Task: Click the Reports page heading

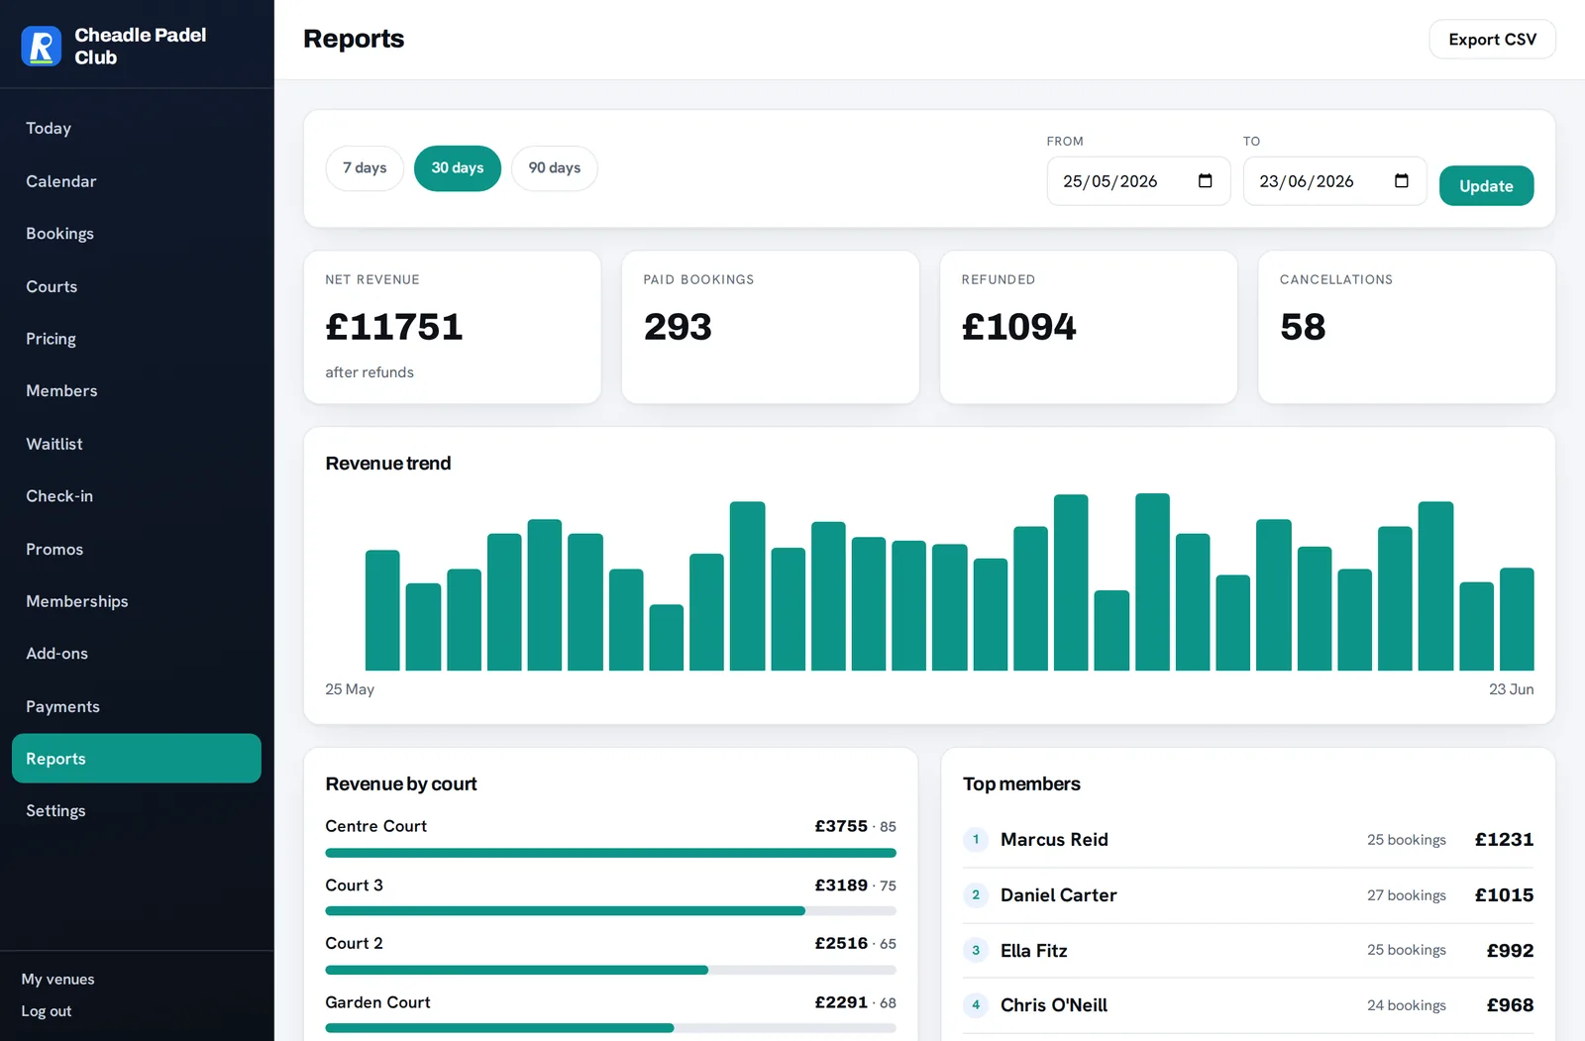Action: [x=354, y=40]
